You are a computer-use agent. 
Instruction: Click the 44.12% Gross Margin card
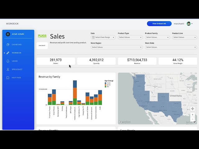click(178, 61)
